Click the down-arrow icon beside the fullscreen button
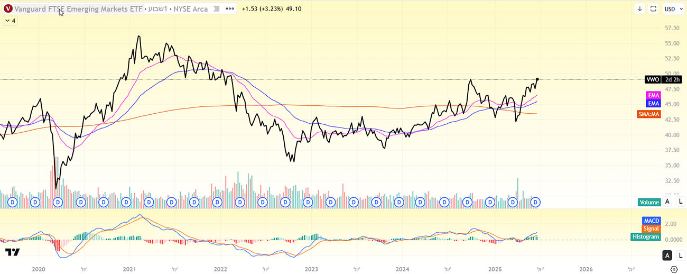 (640, 9)
